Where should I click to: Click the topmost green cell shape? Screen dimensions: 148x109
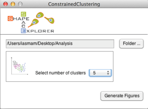point(40,15)
